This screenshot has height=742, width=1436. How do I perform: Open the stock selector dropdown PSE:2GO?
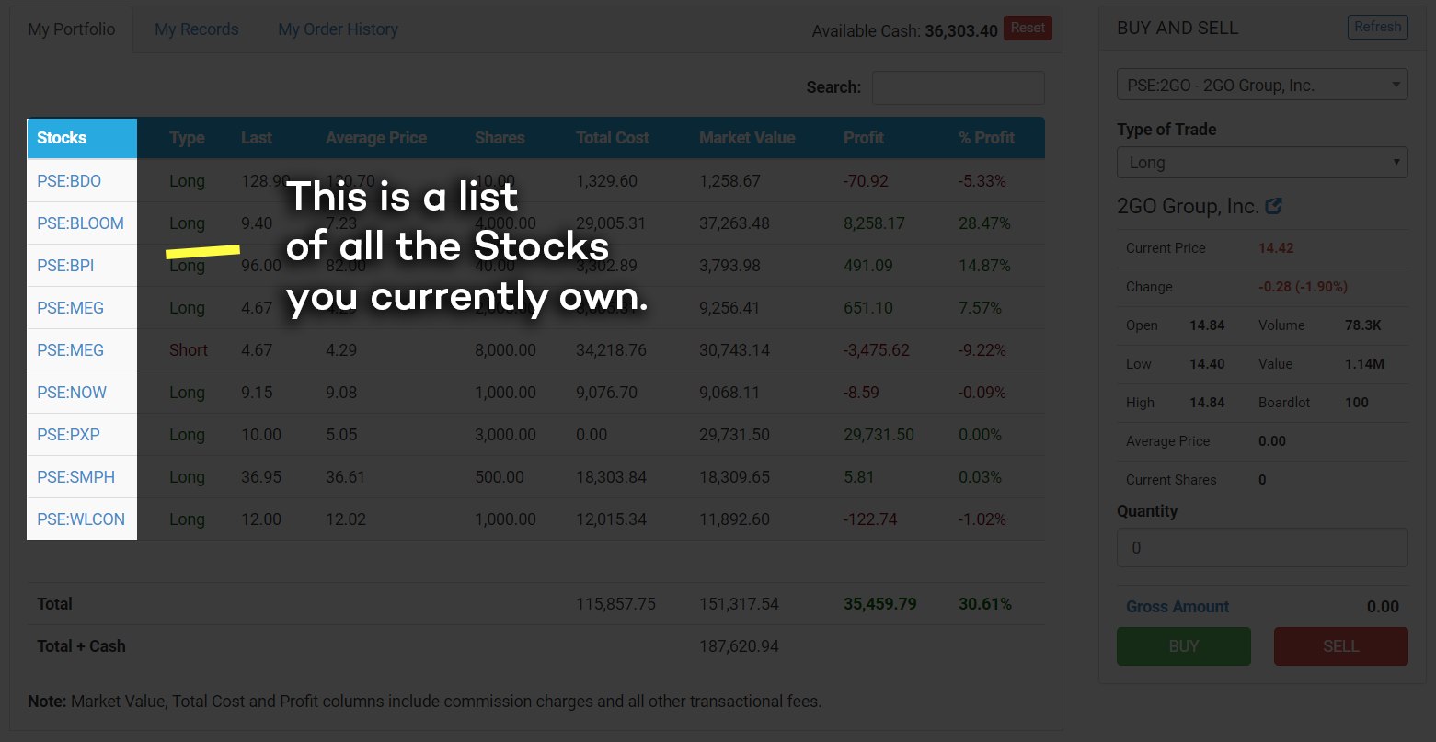tap(1262, 86)
